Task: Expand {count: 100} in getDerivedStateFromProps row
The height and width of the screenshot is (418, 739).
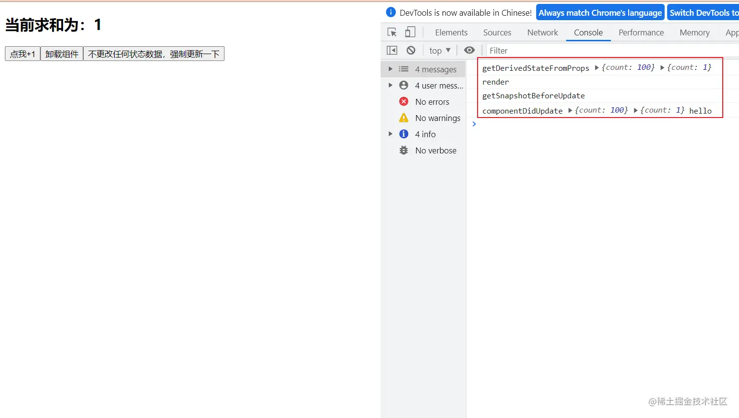Action: tap(597, 67)
